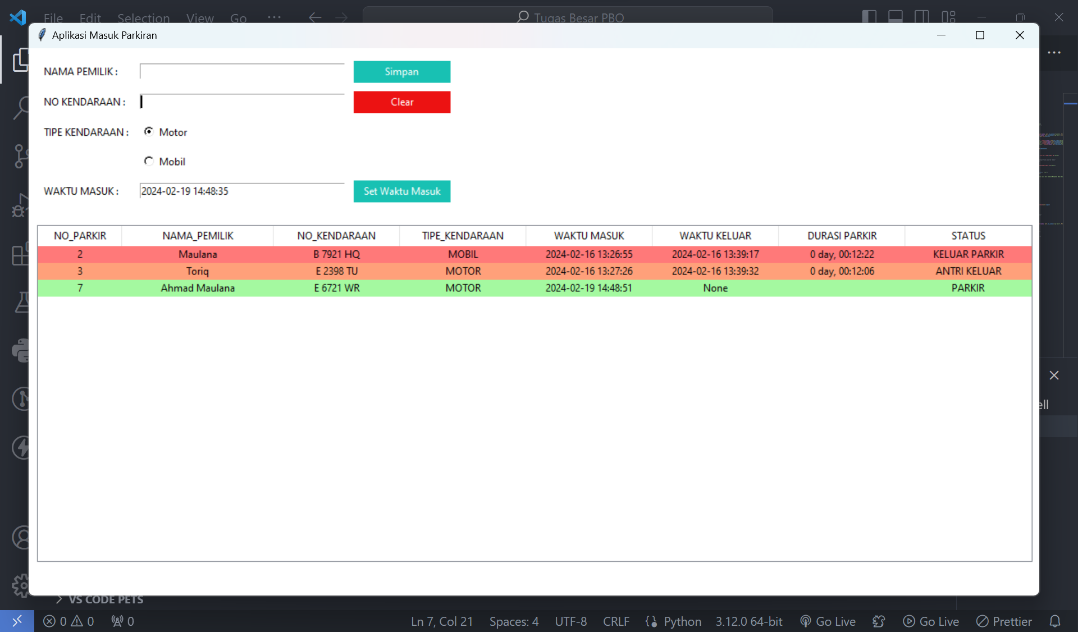Screen dimensions: 1078x632
Task: Expand the VS CODE PETS section
Action: click(105, 600)
